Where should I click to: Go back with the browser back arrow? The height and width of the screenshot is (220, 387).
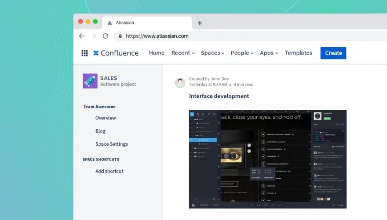(x=82, y=36)
